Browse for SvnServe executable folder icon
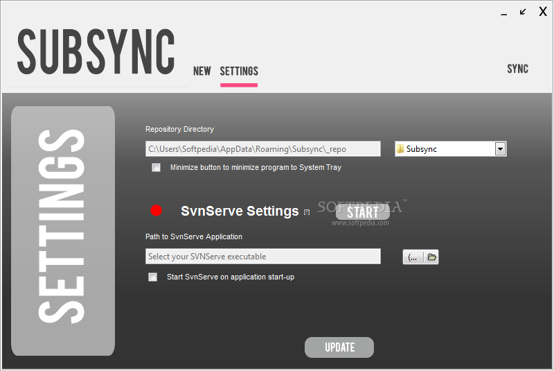The height and width of the screenshot is (371, 554). tap(431, 257)
